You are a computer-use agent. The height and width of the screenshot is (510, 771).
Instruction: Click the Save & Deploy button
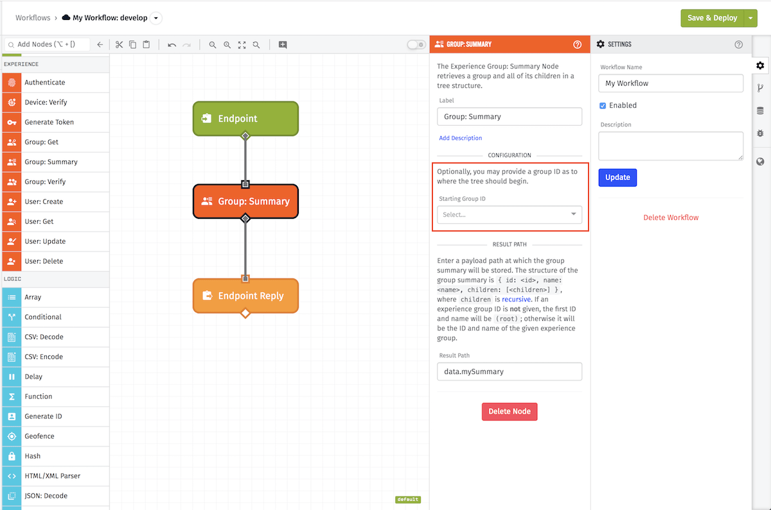point(713,18)
